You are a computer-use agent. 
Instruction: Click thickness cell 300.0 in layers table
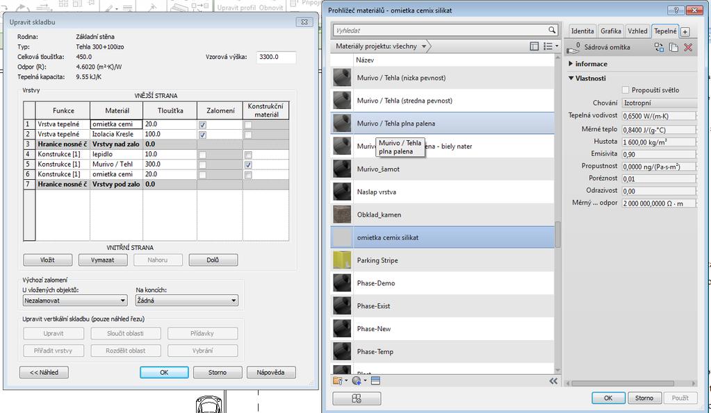point(170,164)
